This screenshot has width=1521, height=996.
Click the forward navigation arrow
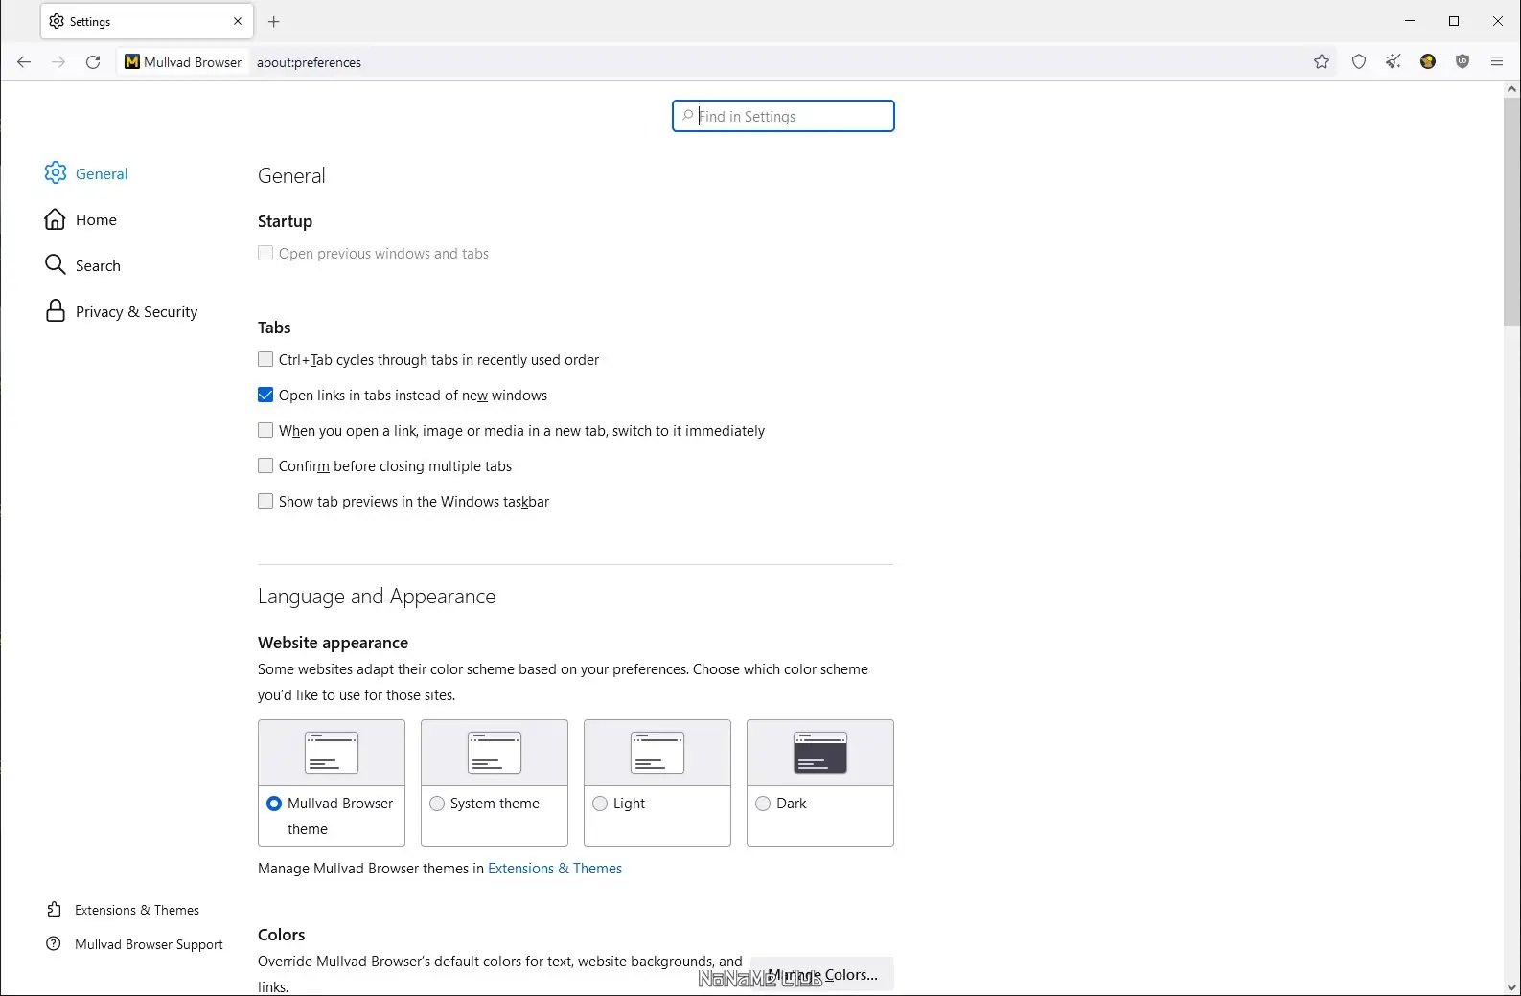58,62
